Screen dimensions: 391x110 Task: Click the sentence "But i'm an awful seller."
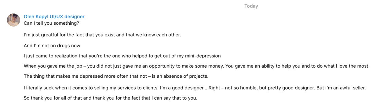[x=341, y=88]
